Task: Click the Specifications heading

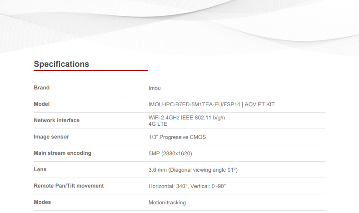Action: tap(61, 64)
